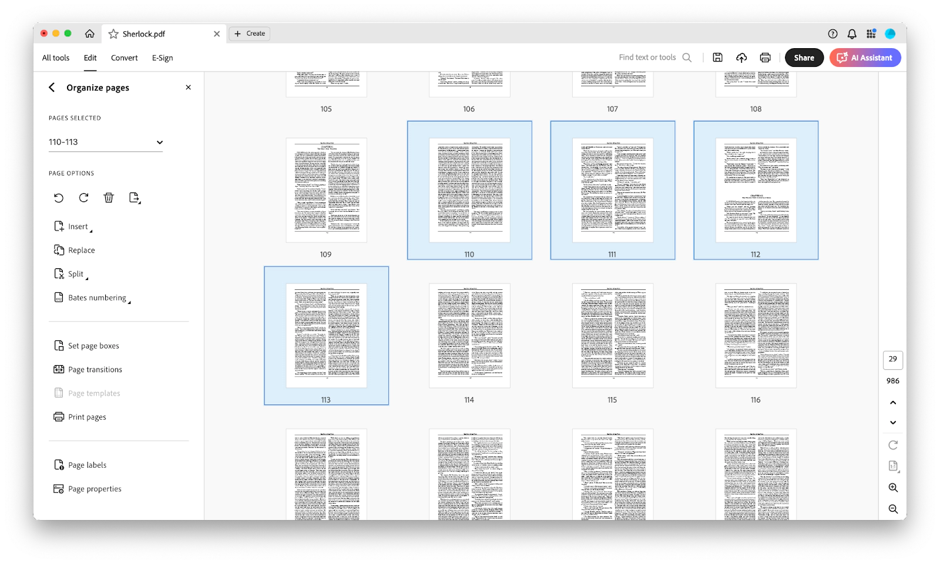
Task: Go back from Organize pages panel
Action: pyautogui.click(x=52, y=87)
